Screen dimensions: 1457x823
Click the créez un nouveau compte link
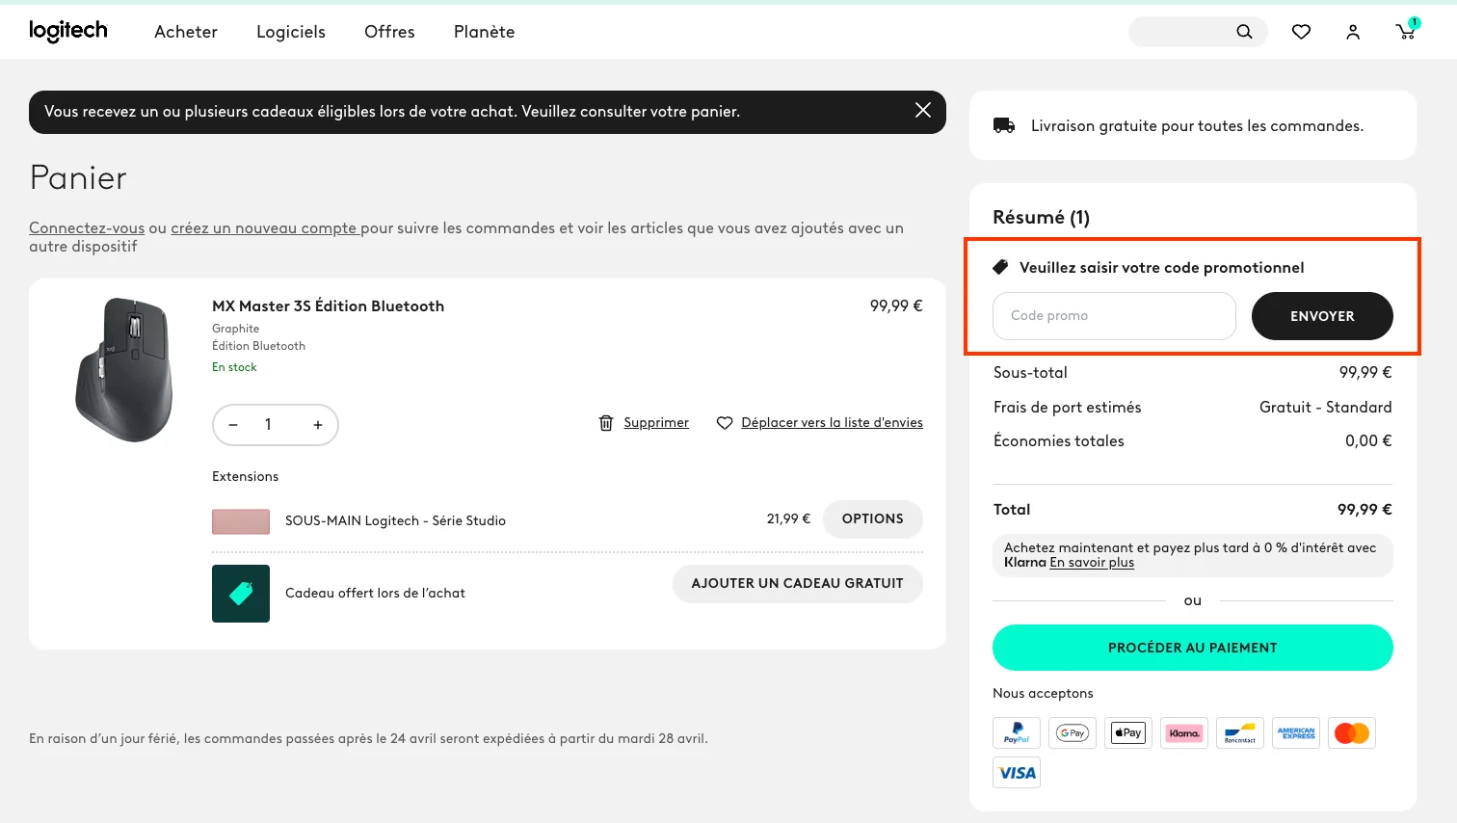click(265, 228)
